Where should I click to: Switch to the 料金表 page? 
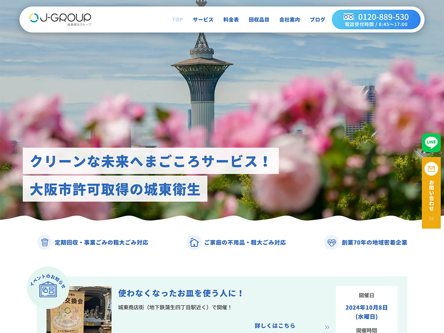click(x=230, y=20)
